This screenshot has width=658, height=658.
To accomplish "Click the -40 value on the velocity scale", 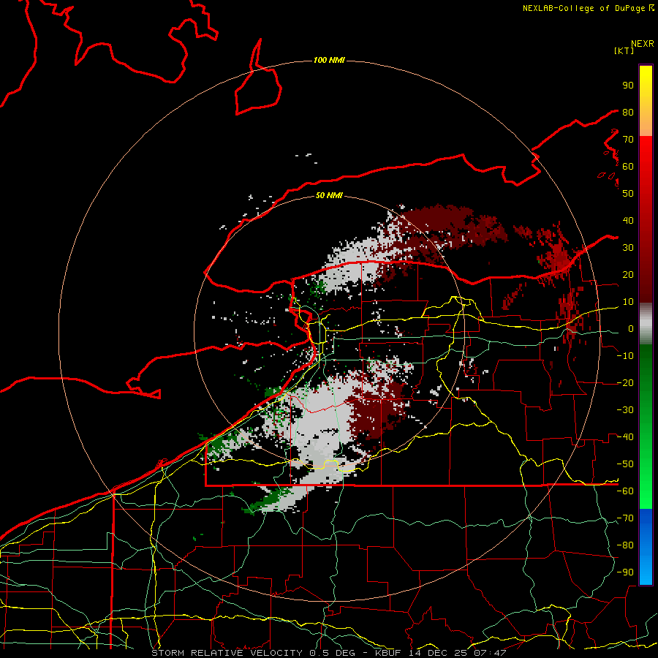I will 625,437.
